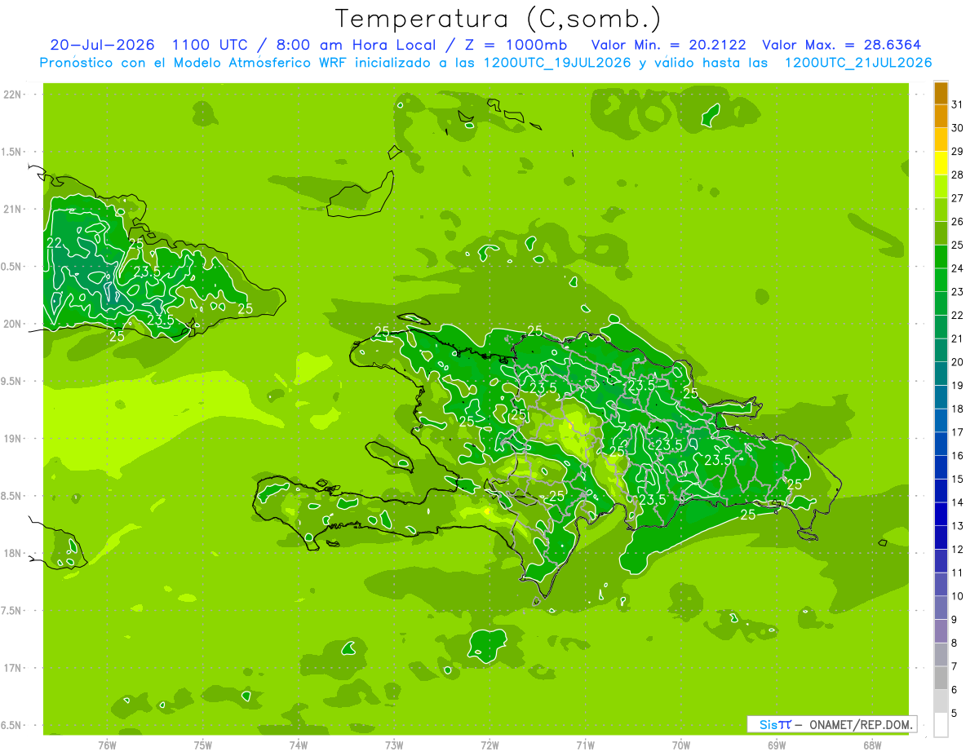Click the '69W' longitude axis label
The width and height of the screenshot is (979, 756).
(776, 745)
